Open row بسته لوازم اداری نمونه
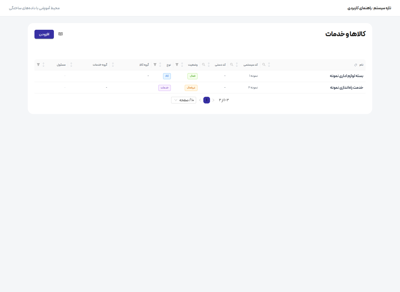Screen dimensions: 400x292 pyautogui.click(x=200, y=76)
